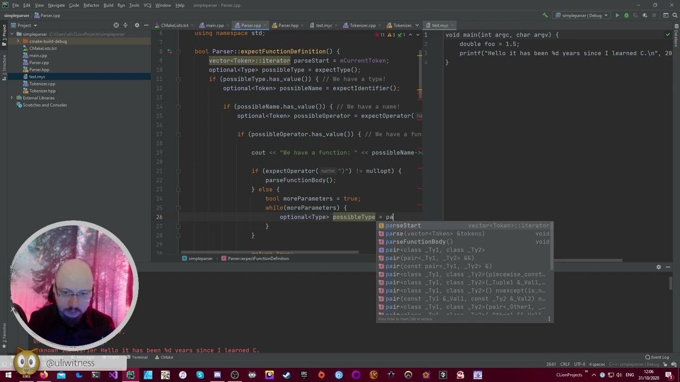Image resolution: width=680 pixels, height=382 pixels.
Task: Run the simpleparser configuration
Action: coord(617,15)
